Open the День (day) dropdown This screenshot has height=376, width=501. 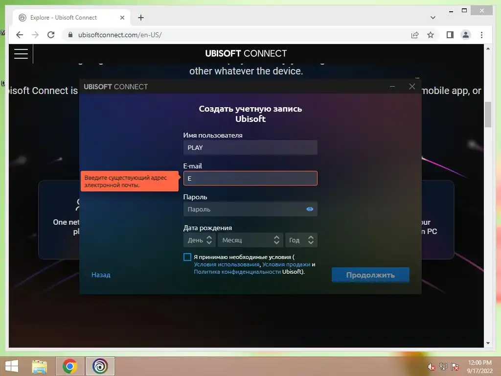click(199, 240)
